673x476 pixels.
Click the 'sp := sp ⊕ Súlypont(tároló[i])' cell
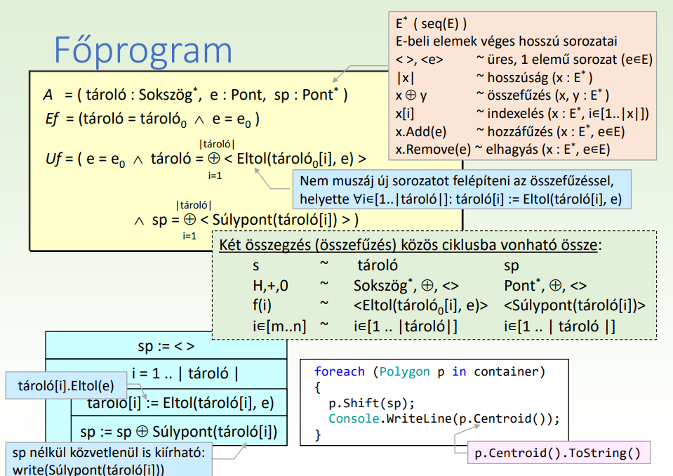coord(178,430)
